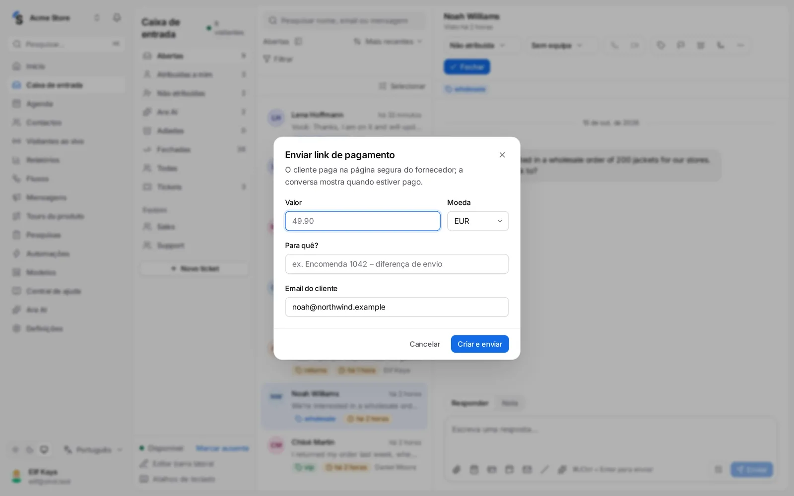Viewport: 794px width, 496px height.
Task: Click the Cancelar button
Action: (x=425, y=344)
